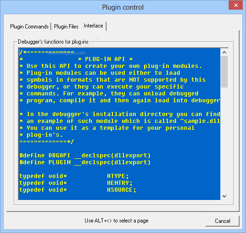The width and height of the screenshot is (246, 233).
Task: Click the line 'program, compile it and then again'
Action: pos(120,100)
